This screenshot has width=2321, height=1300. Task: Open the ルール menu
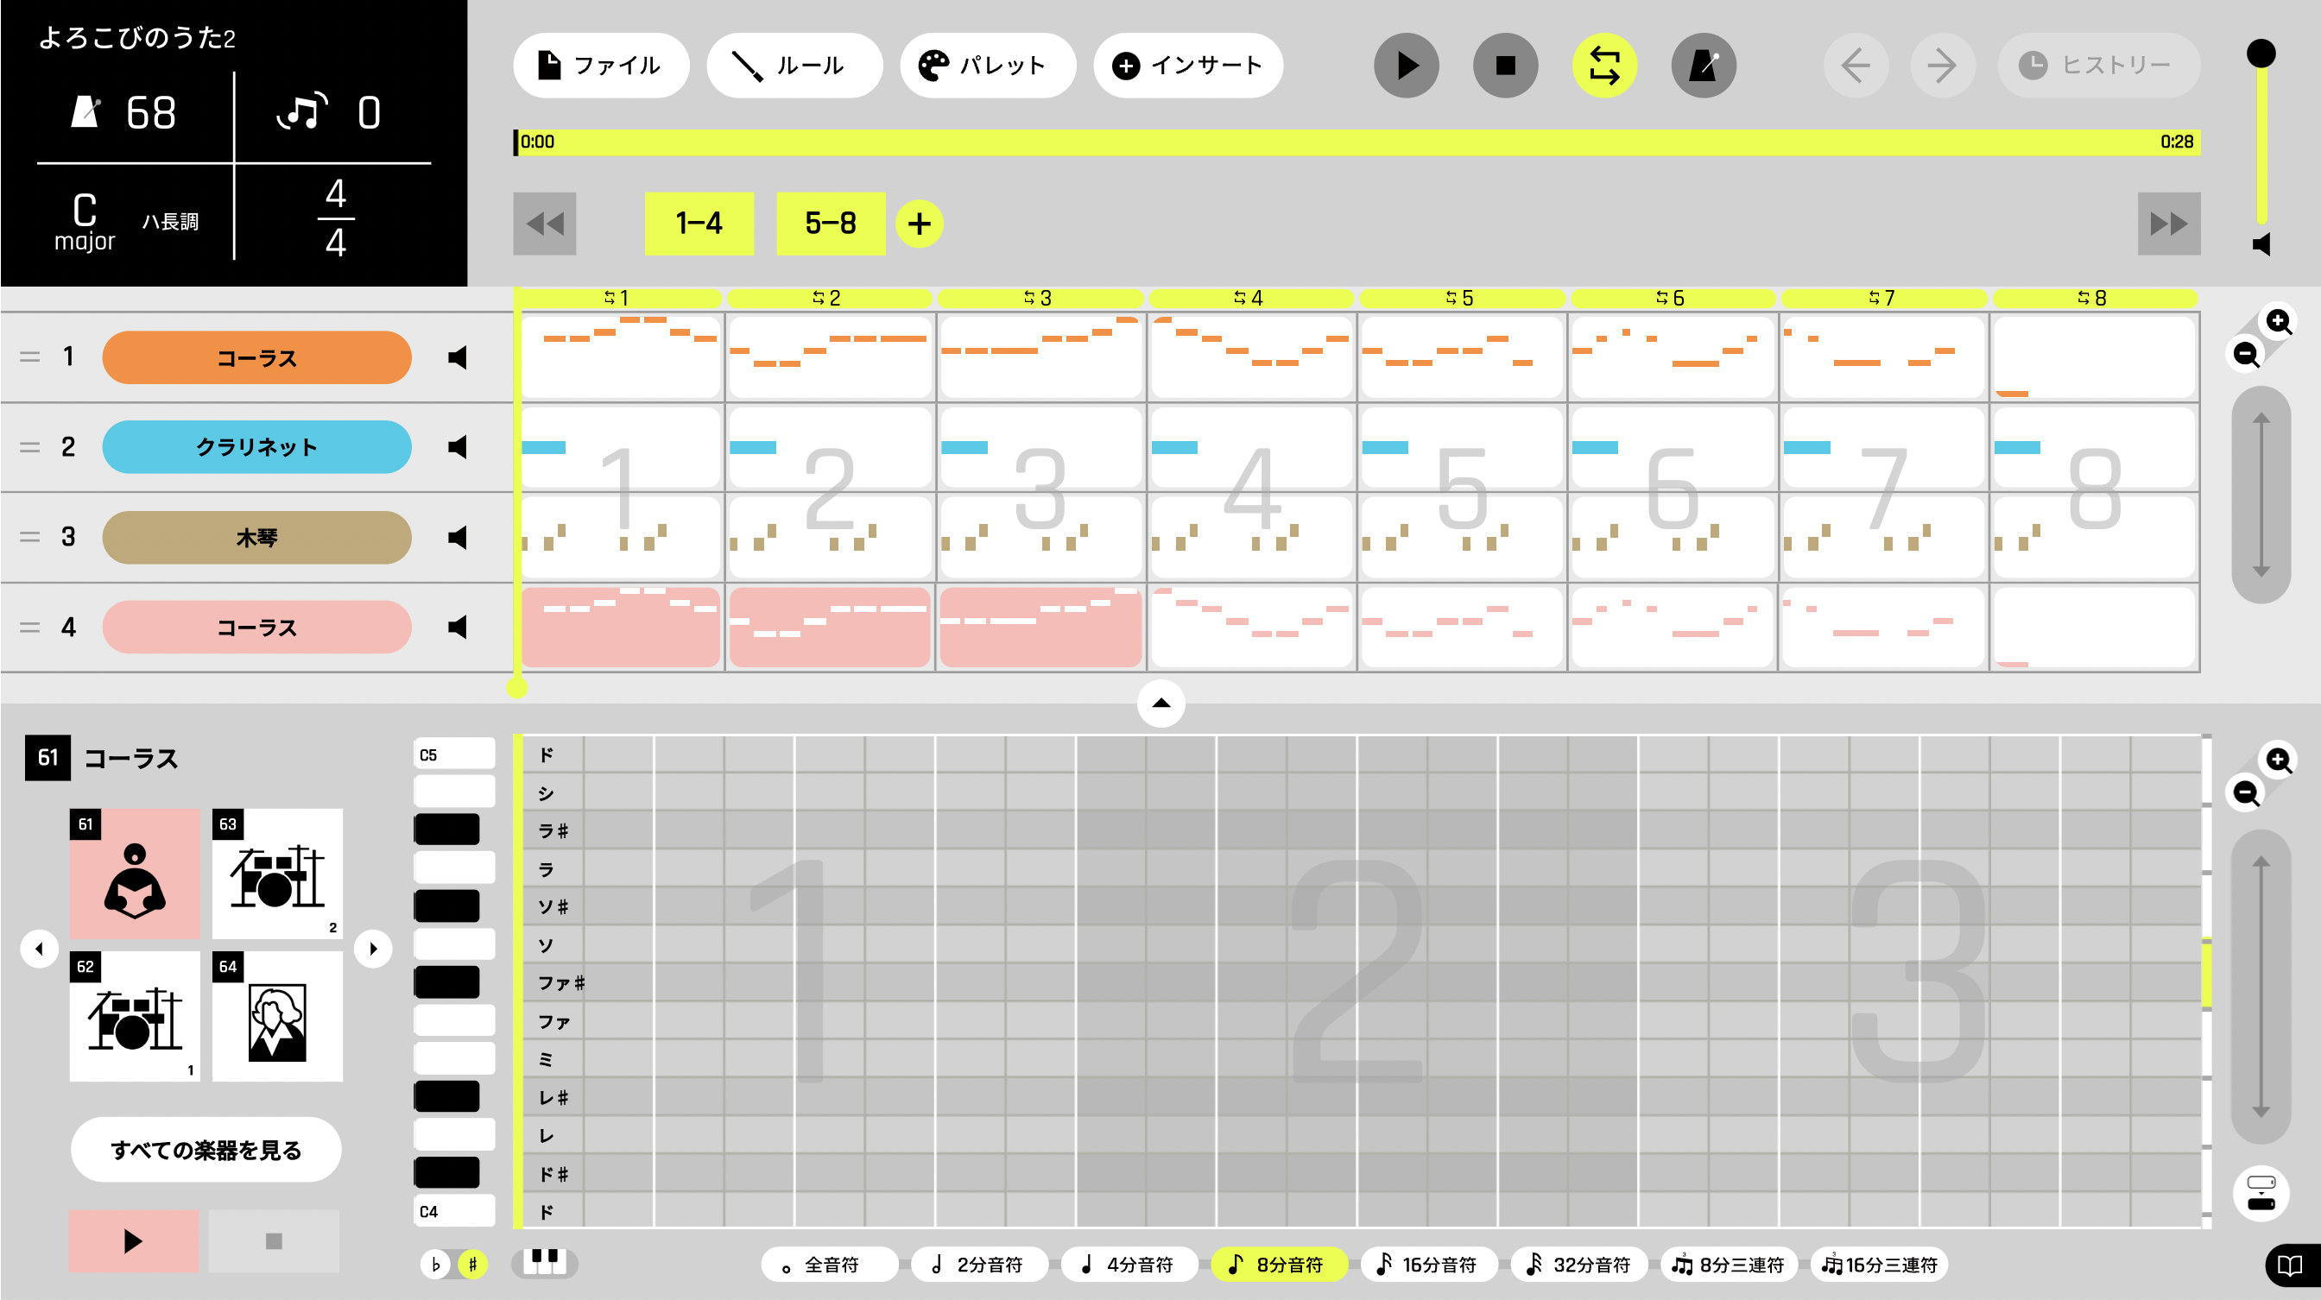(x=794, y=65)
